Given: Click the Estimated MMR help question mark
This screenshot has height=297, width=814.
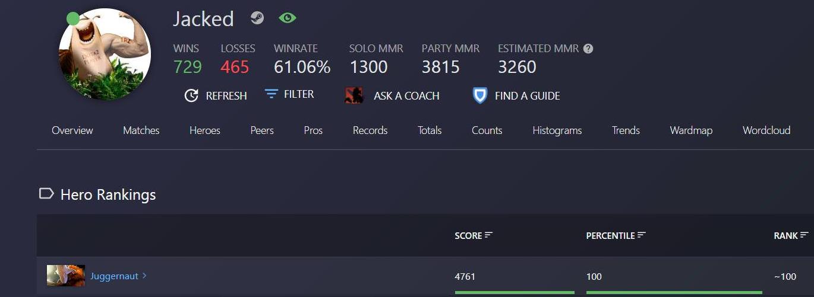Looking at the screenshot, I should point(588,49).
